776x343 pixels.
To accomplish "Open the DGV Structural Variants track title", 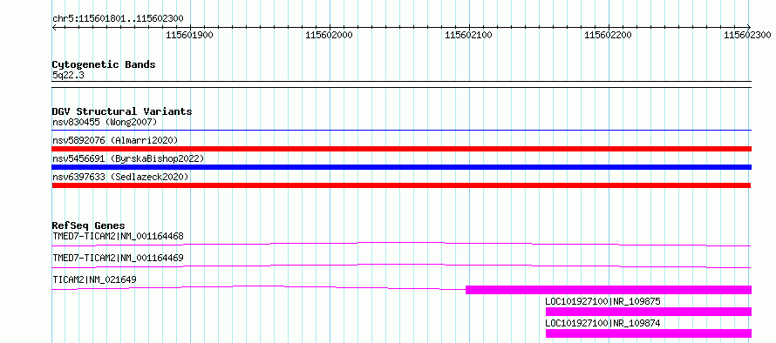I will [122, 111].
